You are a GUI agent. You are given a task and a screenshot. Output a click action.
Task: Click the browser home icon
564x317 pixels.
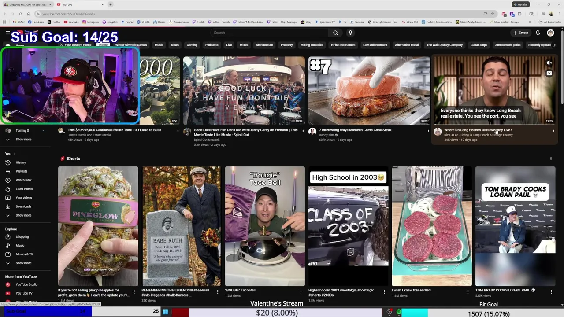point(28,14)
